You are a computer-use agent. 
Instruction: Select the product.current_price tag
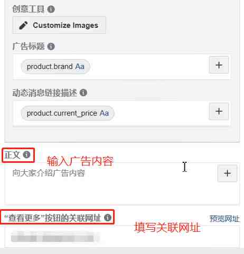click(68, 113)
